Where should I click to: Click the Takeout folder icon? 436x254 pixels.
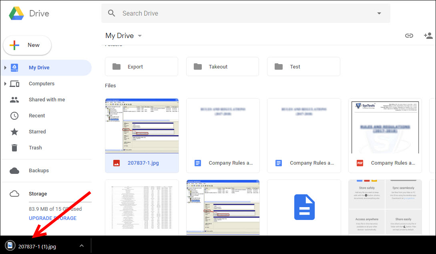[x=198, y=67]
